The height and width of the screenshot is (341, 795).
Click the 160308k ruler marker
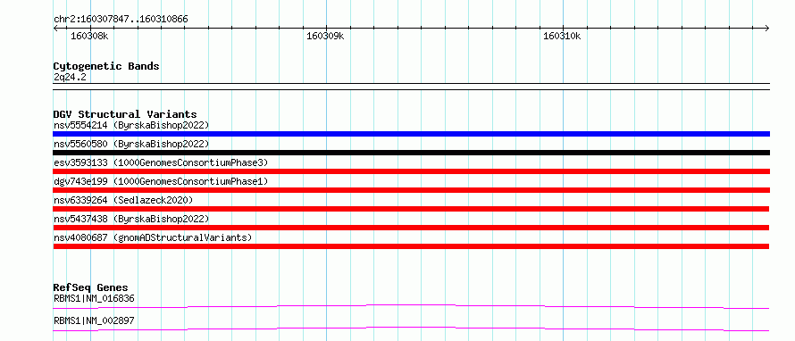89,36
